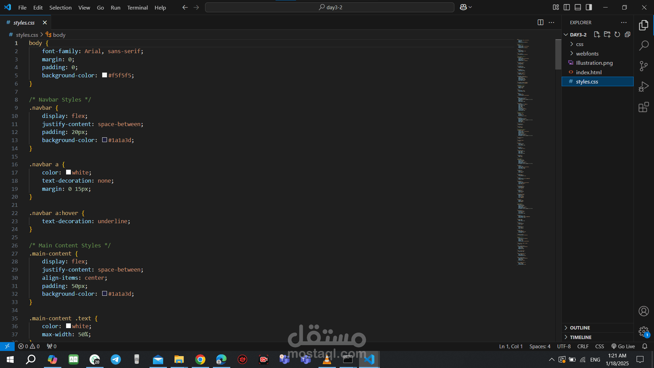The width and height of the screenshot is (654, 368).
Task: Expand the css folder
Action: (579, 44)
